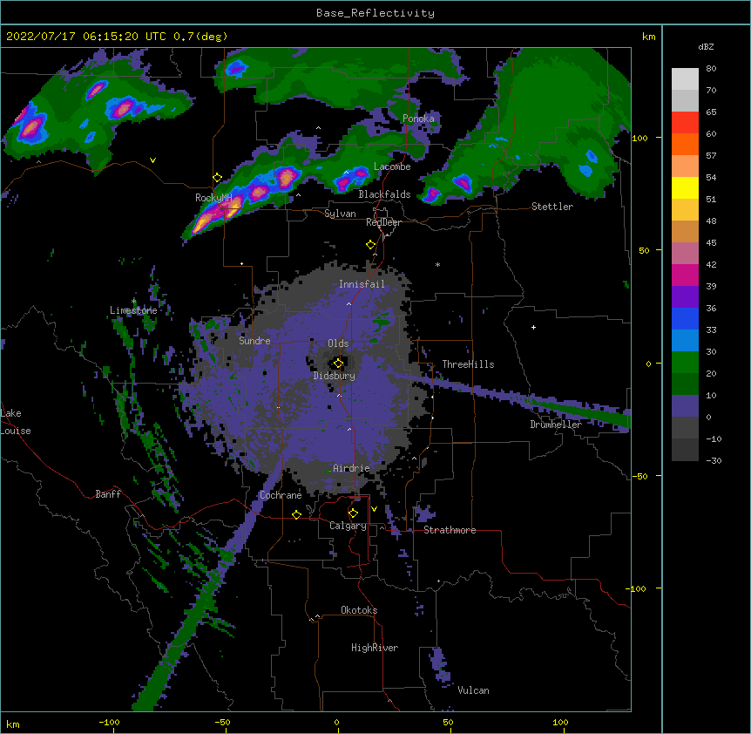Click the Calgary city label
This screenshot has height=734, width=751.
click(348, 526)
